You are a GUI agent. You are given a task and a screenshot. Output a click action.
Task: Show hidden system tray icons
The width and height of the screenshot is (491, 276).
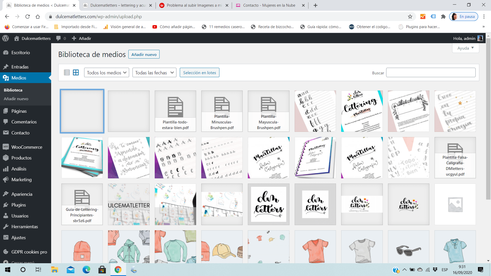(x=404, y=270)
